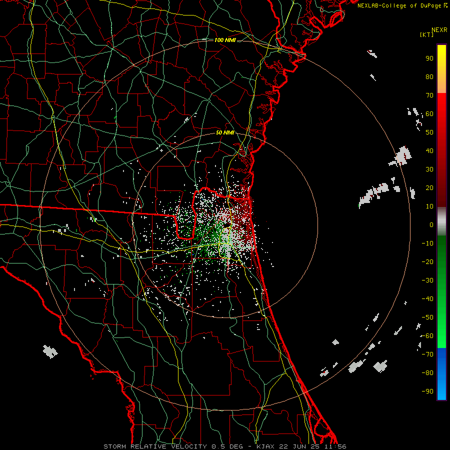Click the -40 value on the velocity scale

pyautogui.click(x=427, y=299)
